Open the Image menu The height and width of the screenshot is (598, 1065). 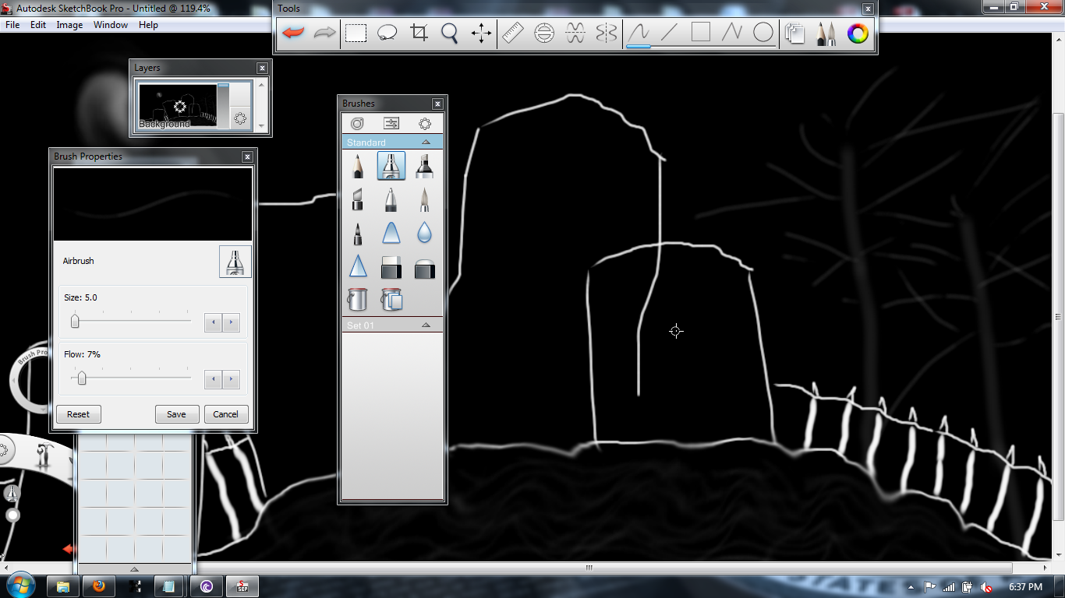(69, 25)
